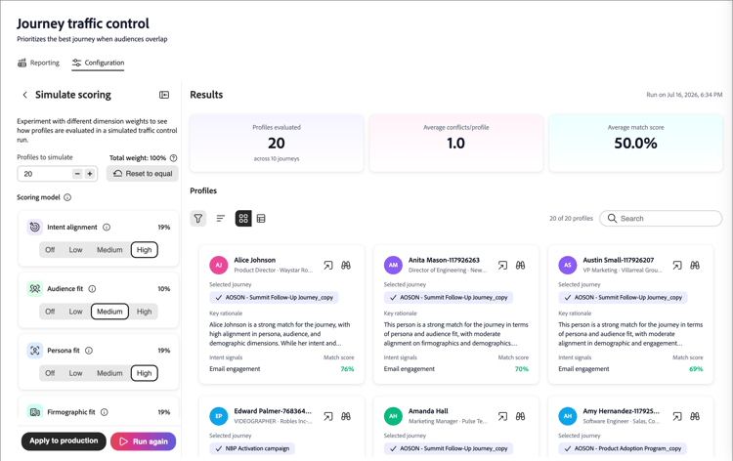Screen dimensions: 733x461
Task: Click Anita Mason's AM avatar
Action: [393, 265]
